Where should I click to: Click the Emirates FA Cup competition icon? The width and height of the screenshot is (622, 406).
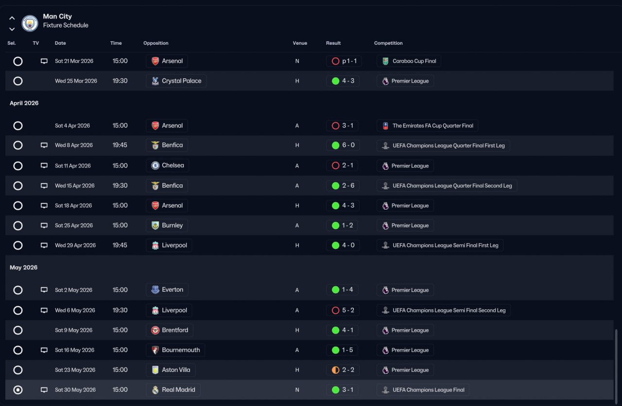pyautogui.click(x=385, y=126)
